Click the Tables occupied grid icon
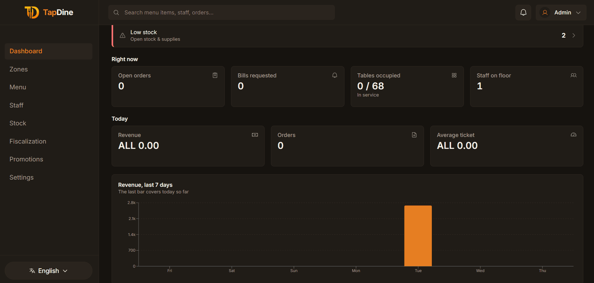Viewport: 594px width, 283px height. coord(454,75)
